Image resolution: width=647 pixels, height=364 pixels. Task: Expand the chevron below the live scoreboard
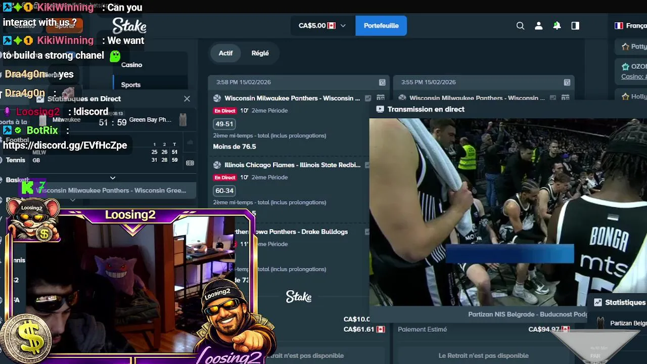tap(113, 177)
